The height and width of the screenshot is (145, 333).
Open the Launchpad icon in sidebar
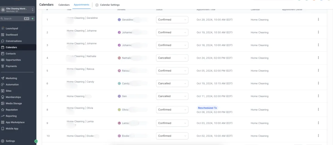click(x=2, y=29)
